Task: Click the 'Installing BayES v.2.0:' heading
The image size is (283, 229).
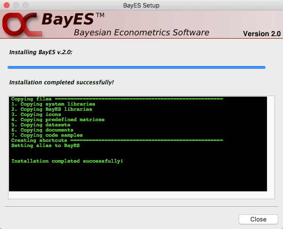Action: pyautogui.click(x=41, y=52)
